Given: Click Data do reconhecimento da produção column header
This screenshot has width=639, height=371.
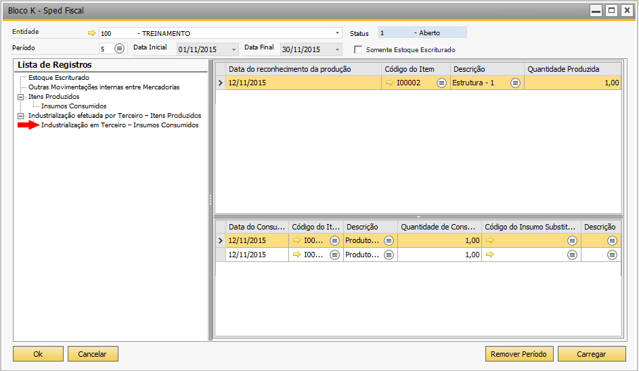Looking at the screenshot, I should [x=304, y=69].
